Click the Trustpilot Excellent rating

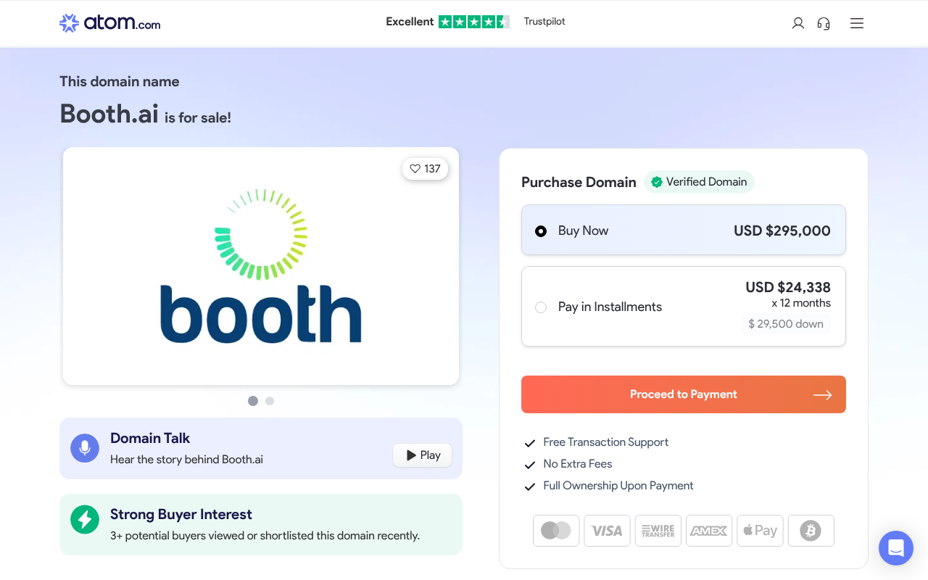(475, 22)
